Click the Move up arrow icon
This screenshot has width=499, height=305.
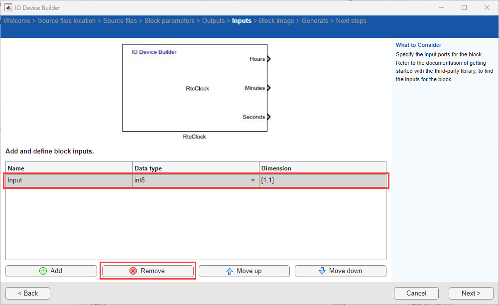[230, 271]
